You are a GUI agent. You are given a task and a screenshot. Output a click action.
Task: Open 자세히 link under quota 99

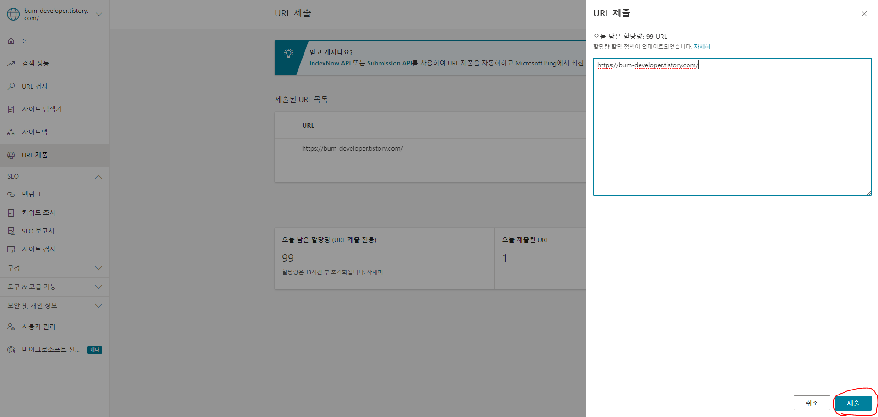(x=374, y=272)
